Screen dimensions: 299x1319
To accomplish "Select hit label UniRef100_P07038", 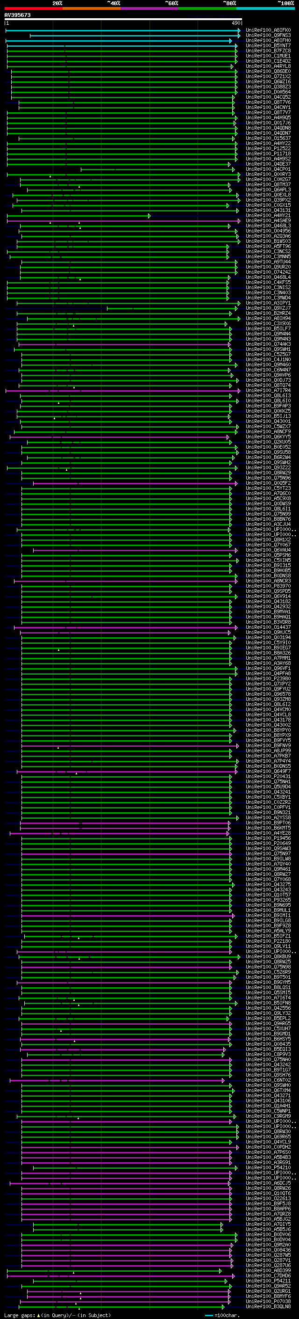I will (268, 1302).
